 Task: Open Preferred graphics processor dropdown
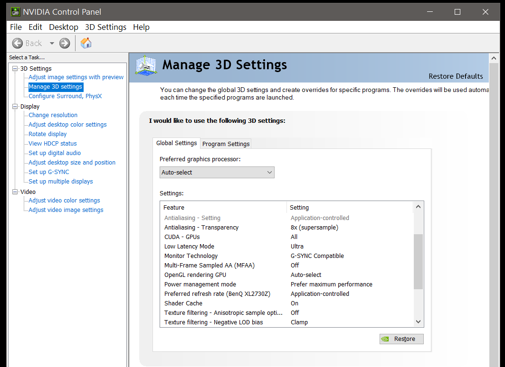217,173
